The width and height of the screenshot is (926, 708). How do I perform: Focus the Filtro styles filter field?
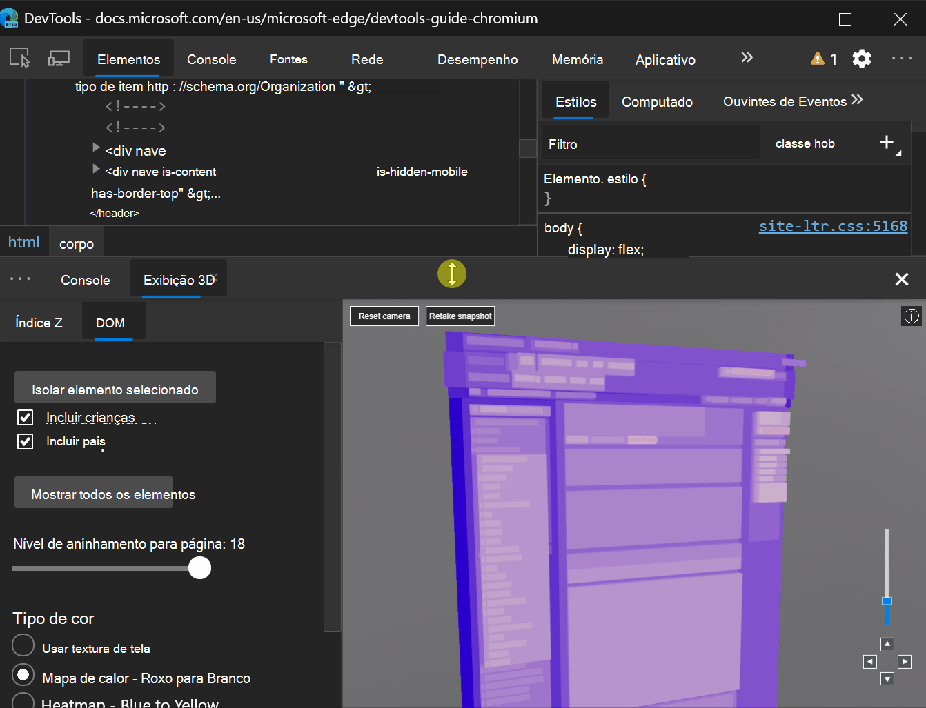pos(650,143)
